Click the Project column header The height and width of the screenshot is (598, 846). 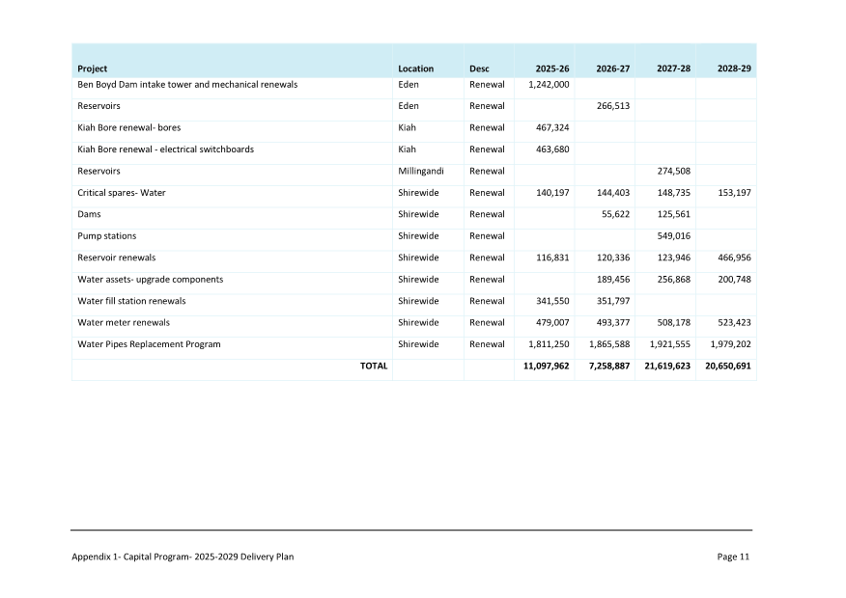(93, 68)
